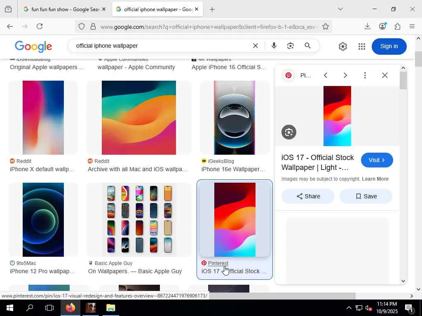This screenshot has width=422, height=316.
Task: Search inside image with Lens button
Action: click(x=289, y=132)
